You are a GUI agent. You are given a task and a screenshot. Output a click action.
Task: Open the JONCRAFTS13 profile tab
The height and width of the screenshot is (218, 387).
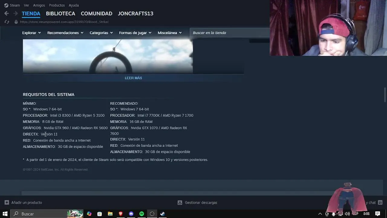coord(135,14)
